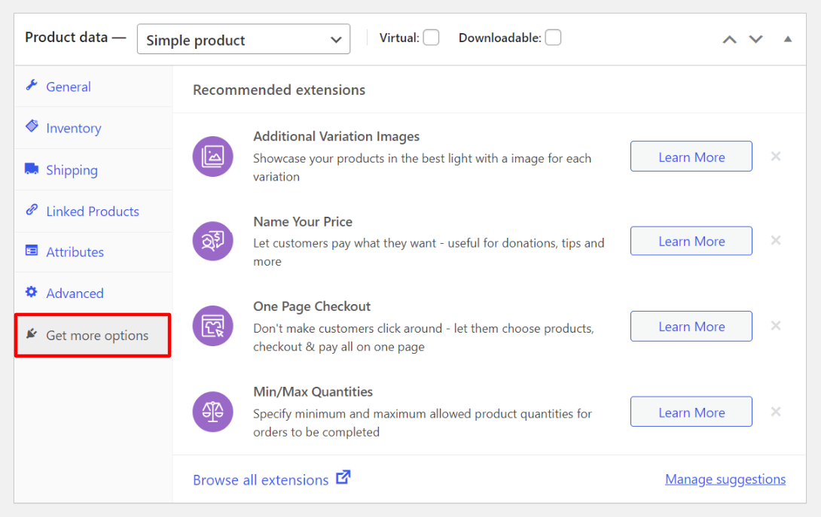Click the Additional Variation Images purple icon

pyautogui.click(x=212, y=157)
